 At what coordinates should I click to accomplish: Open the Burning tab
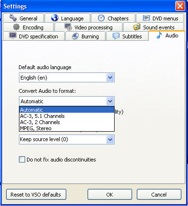point(85,36)
